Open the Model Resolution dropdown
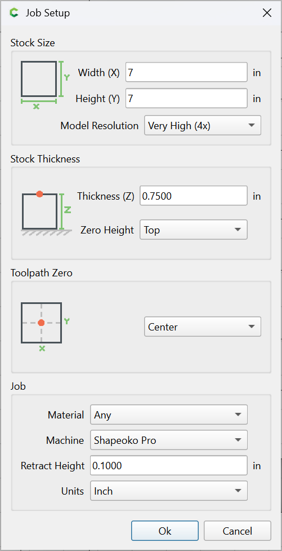Screen dimensions: 282x551 203,125
